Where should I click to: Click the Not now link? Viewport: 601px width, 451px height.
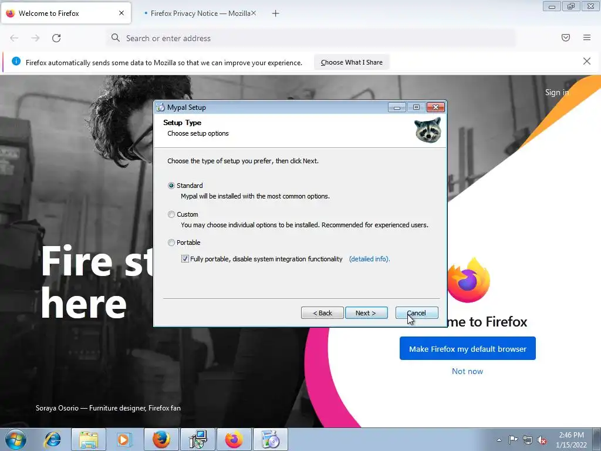[467, 371]
